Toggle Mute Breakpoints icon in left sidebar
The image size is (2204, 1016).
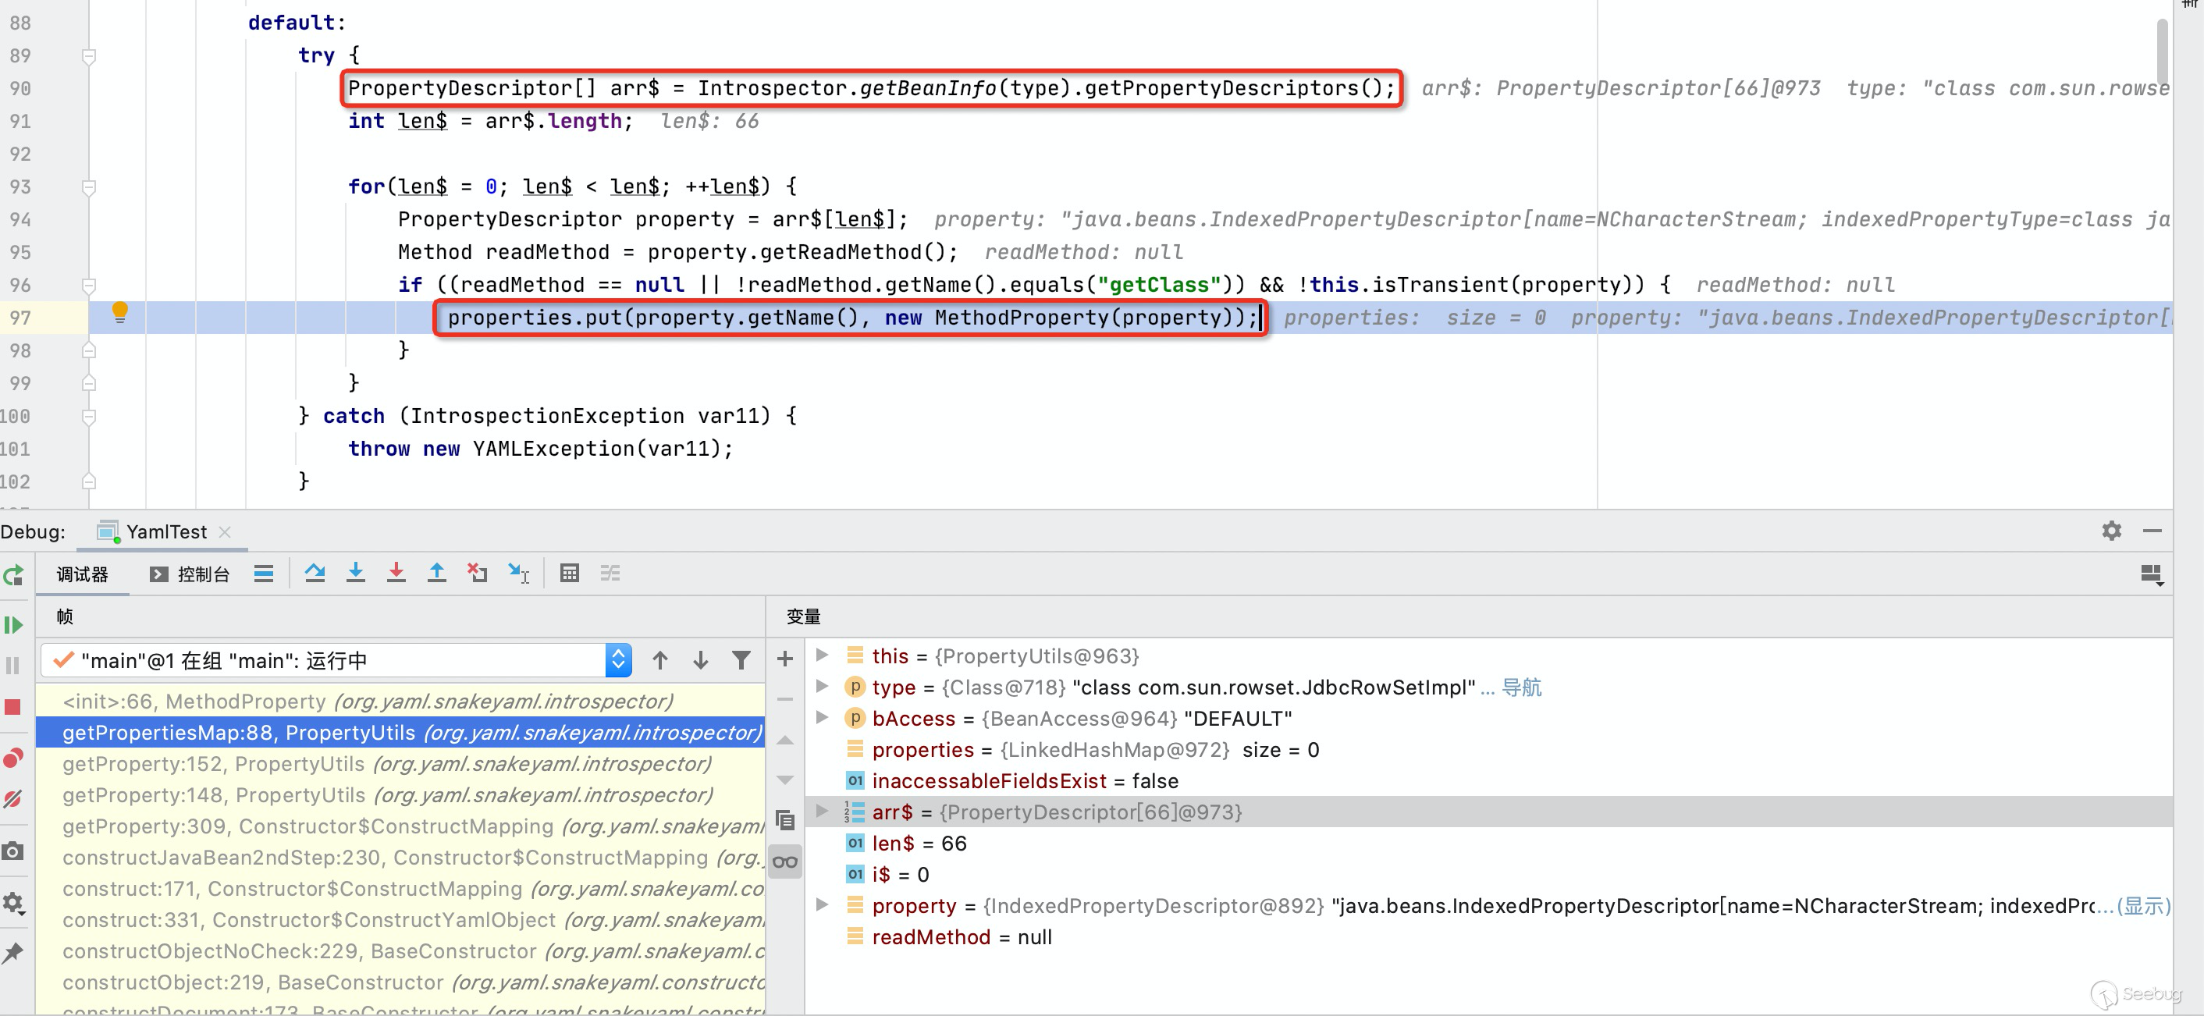[x=12, y=799]
